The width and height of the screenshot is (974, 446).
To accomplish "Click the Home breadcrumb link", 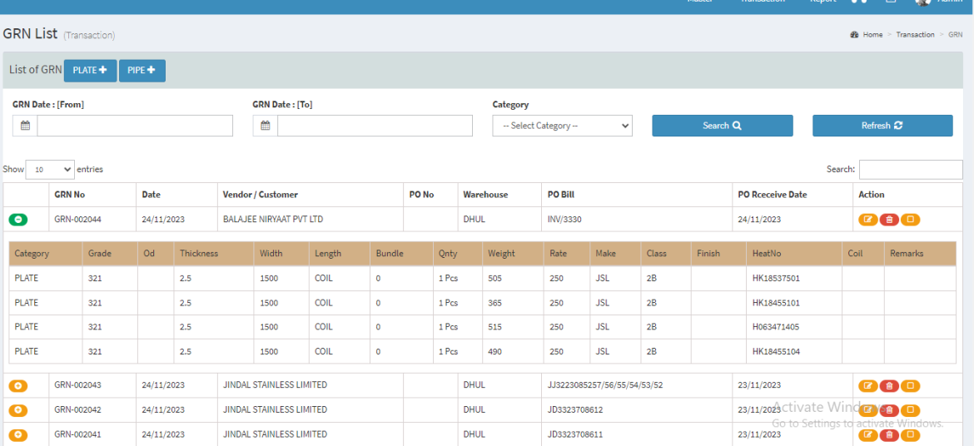I will point(872,35).
